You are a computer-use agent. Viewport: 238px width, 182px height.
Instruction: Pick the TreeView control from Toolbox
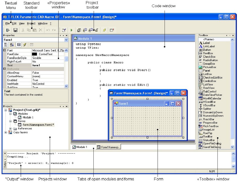(208, 88)
